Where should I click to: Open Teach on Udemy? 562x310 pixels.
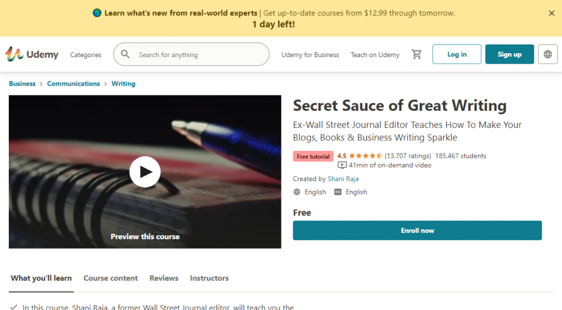(x=375, y=55)
